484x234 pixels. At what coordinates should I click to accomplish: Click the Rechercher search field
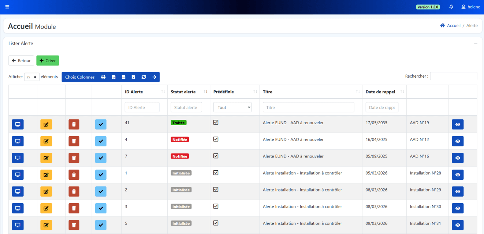[x=453, y=76]
